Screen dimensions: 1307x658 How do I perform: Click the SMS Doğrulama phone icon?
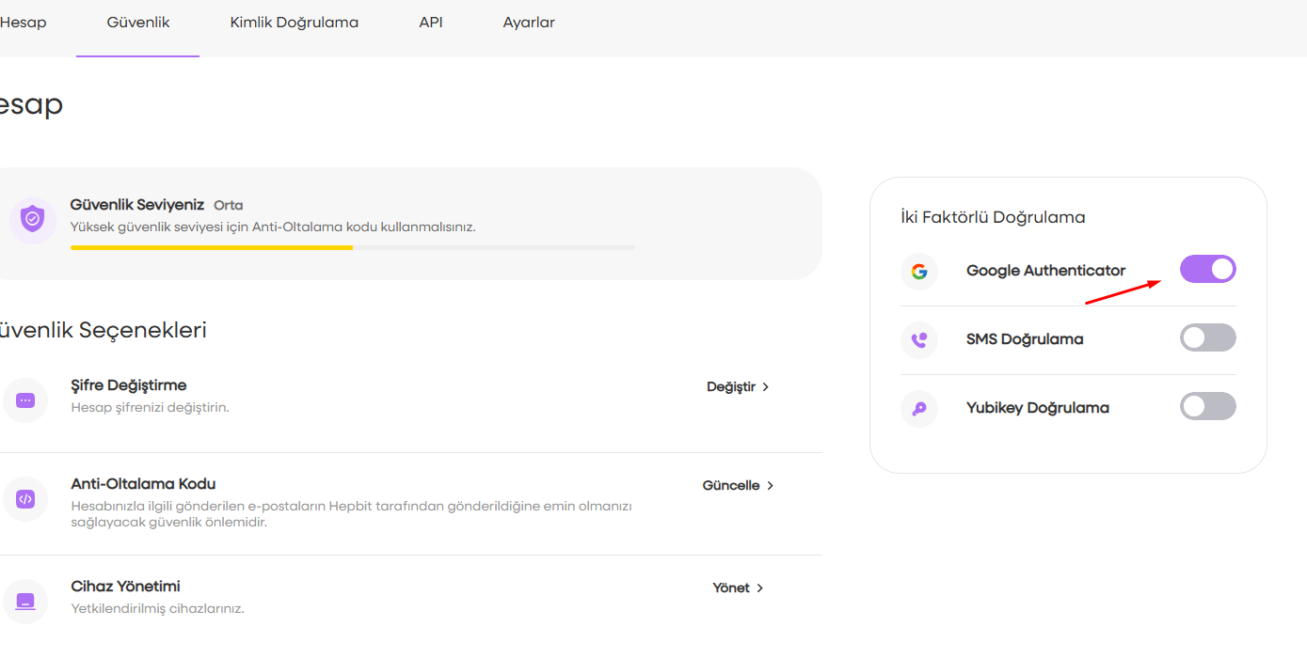click(919, 339)
